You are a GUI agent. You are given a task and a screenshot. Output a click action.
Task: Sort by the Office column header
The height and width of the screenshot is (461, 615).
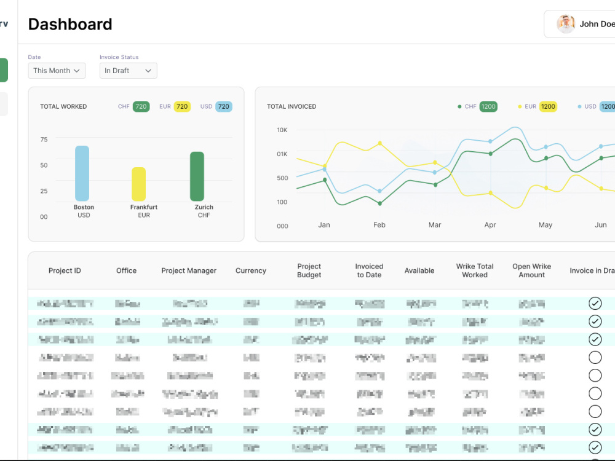tap(126, 270)
